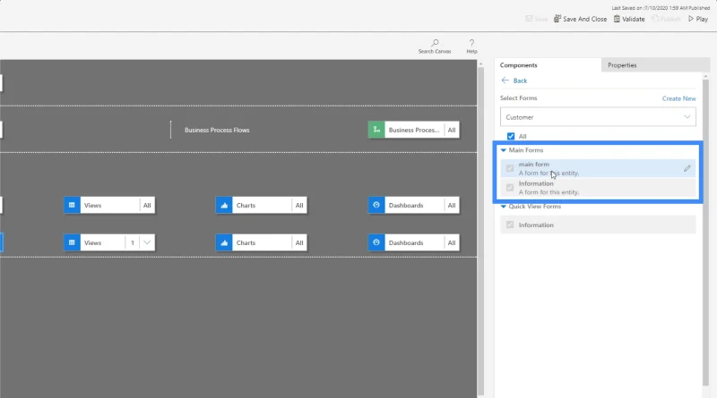
Task: Collapse the Main Forms section triangle
Action: (x=504, y=150)
